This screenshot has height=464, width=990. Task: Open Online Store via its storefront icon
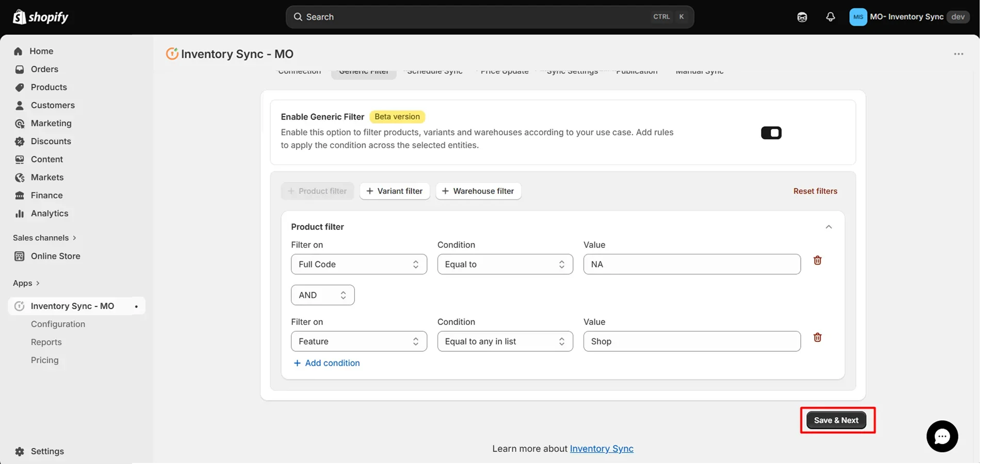(20, 256)
